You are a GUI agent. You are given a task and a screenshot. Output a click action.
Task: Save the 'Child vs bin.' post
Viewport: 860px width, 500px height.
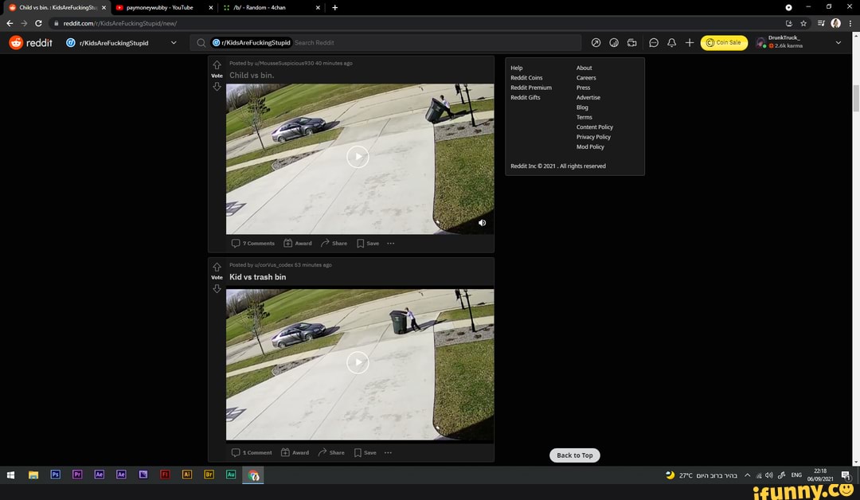[x=368, y=244]
